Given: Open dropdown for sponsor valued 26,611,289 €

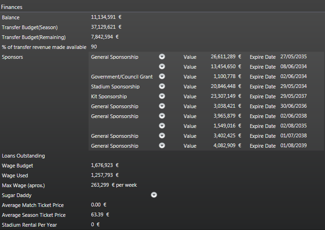Looking at the screenshot, I should click(x=162, y=56).
